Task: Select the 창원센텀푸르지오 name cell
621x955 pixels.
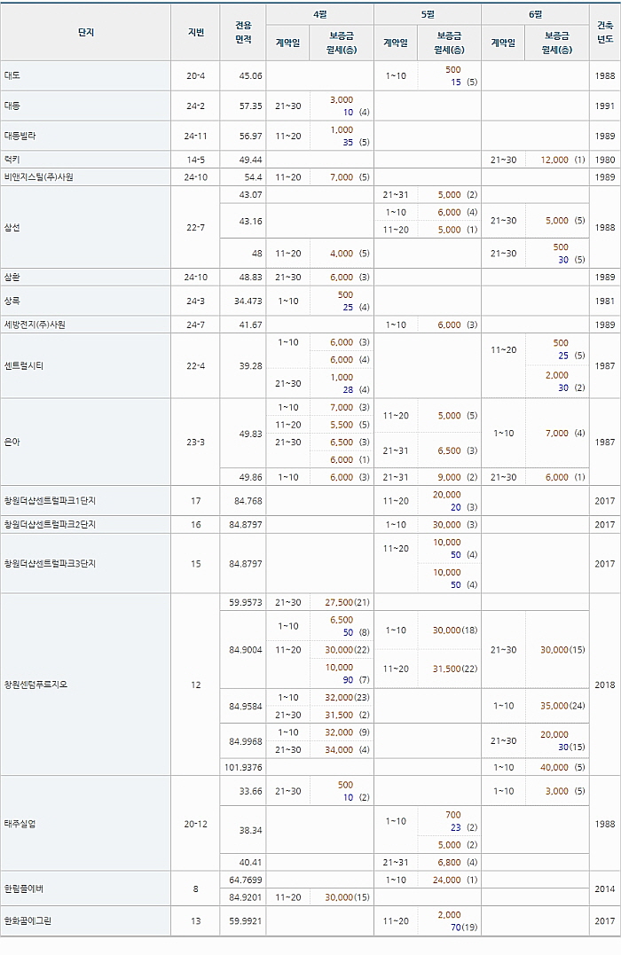Action: 86,685
